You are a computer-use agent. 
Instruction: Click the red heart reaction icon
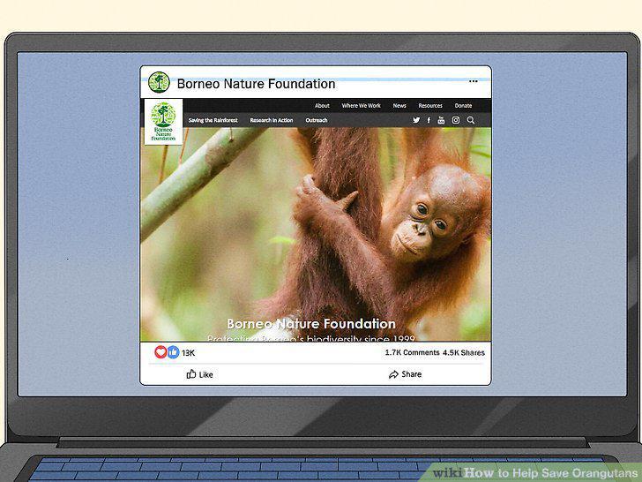coord(160,351)
